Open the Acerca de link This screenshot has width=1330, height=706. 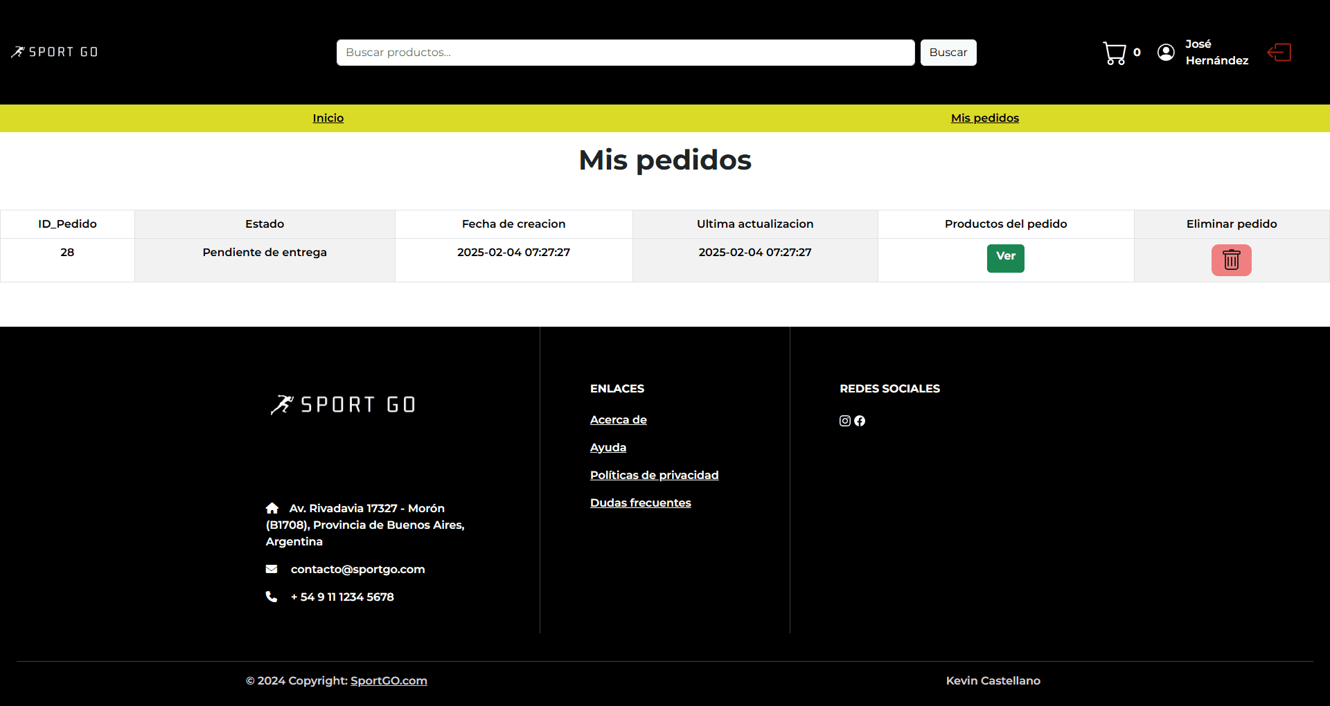point(618,420)
